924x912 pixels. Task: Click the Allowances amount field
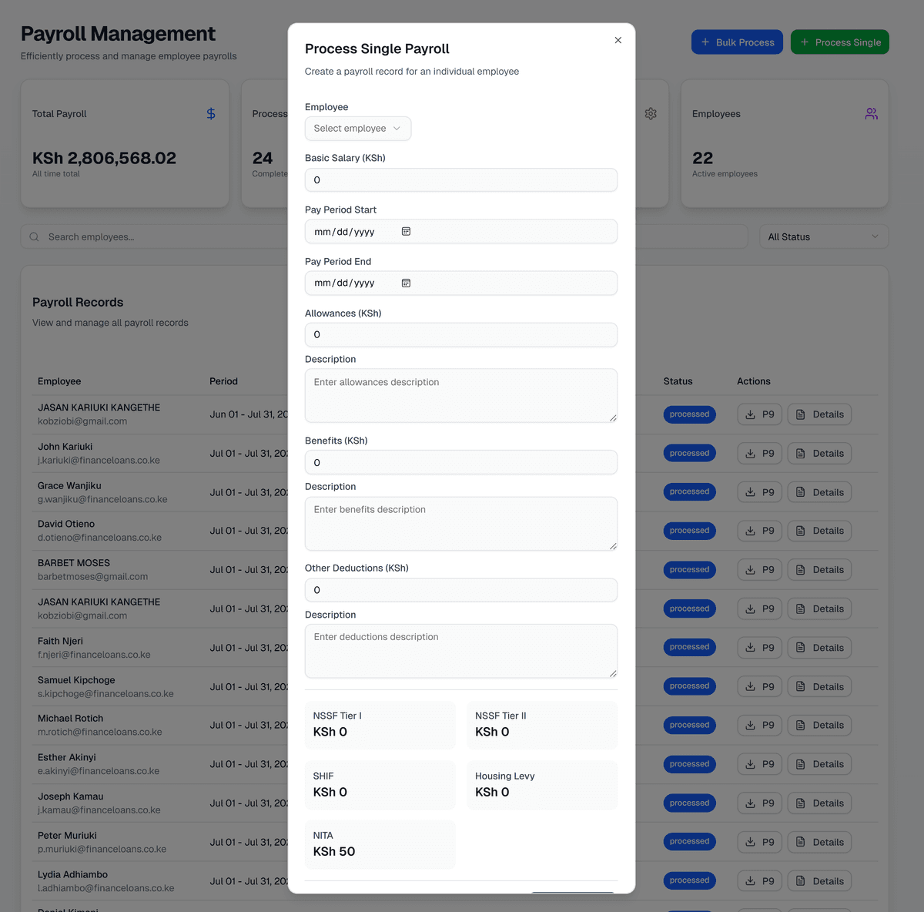(x=461, y=335)
